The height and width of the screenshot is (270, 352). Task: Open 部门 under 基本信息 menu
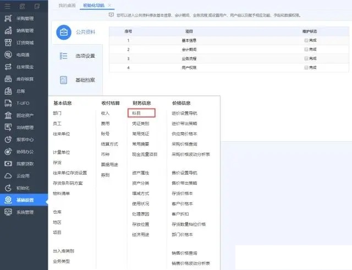click(x=57, y=113)
